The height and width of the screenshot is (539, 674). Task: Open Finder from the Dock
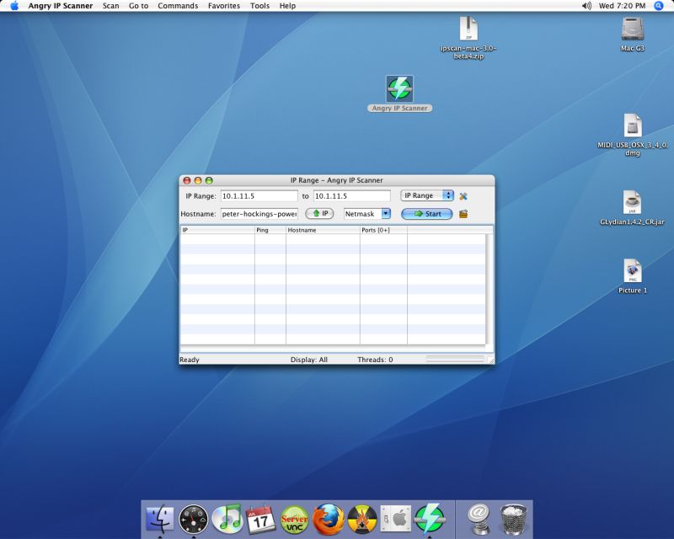(x=160, y=520)
